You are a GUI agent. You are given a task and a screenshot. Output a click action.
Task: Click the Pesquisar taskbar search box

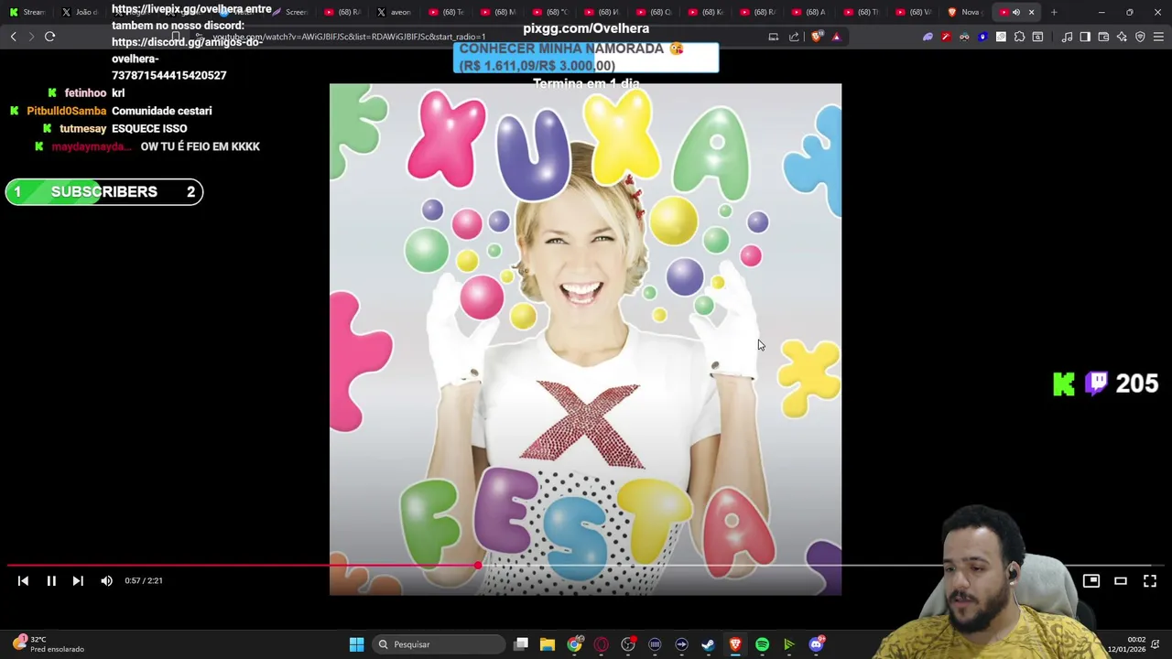click(438, 644)
